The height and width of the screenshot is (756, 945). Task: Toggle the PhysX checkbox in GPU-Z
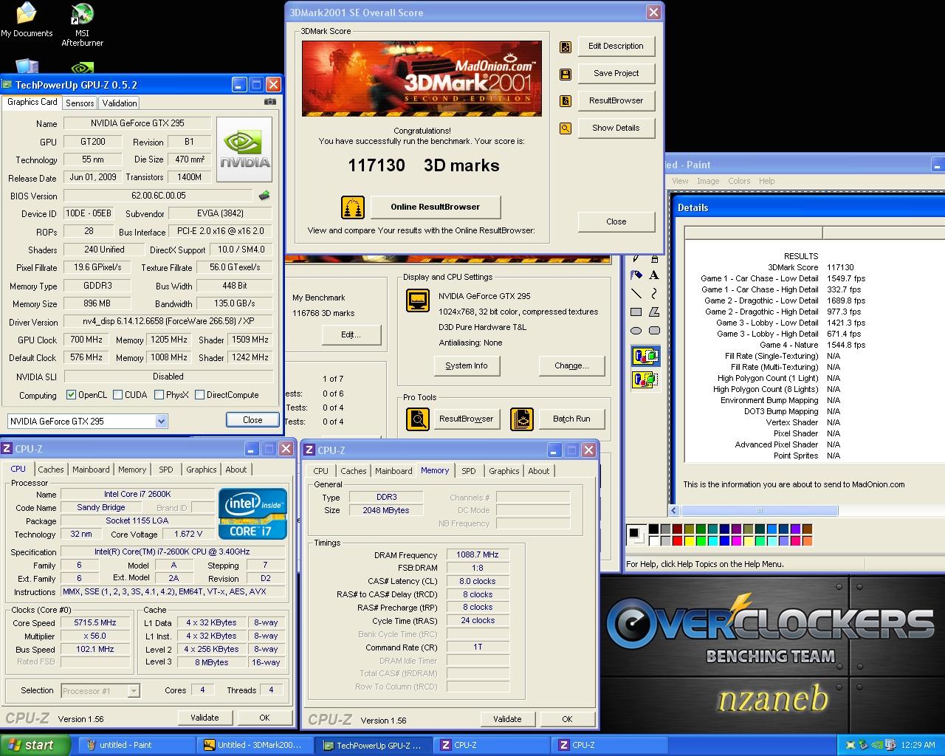pyautogui.click(x=159, y=395)
